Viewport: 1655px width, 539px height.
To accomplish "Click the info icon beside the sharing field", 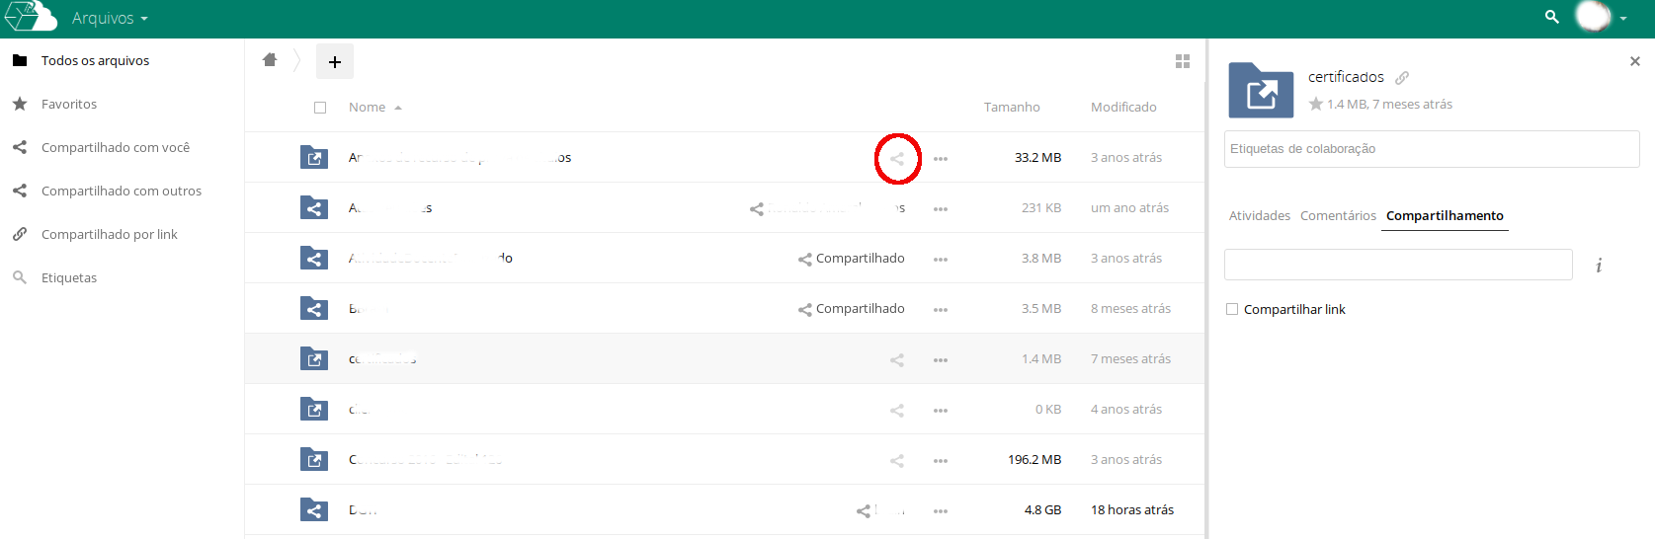I will [1599, 266].
